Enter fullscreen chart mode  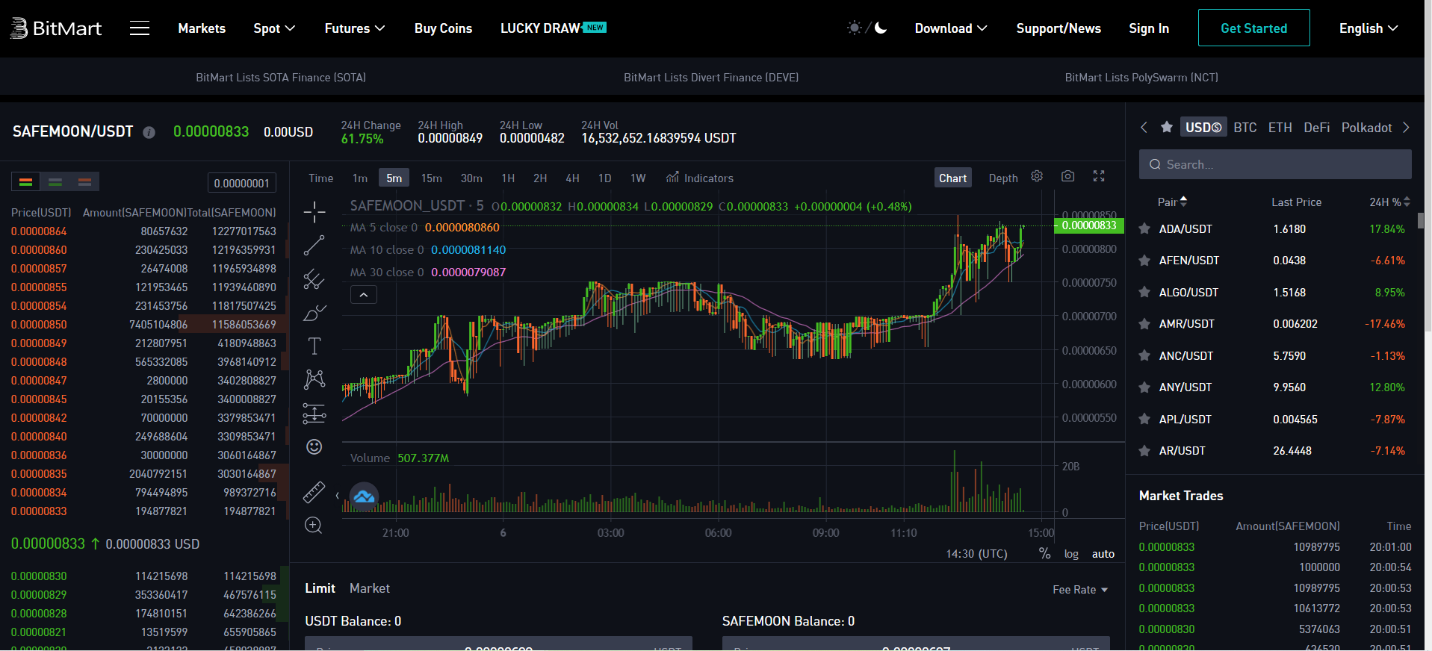point(1099,176)
